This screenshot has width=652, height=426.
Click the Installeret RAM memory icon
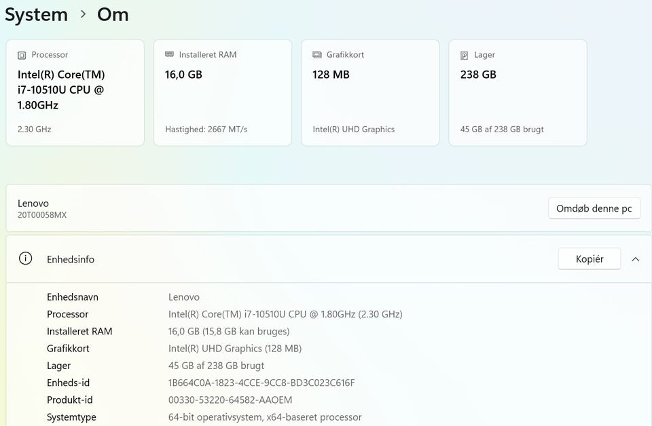[x=169, y=54]
